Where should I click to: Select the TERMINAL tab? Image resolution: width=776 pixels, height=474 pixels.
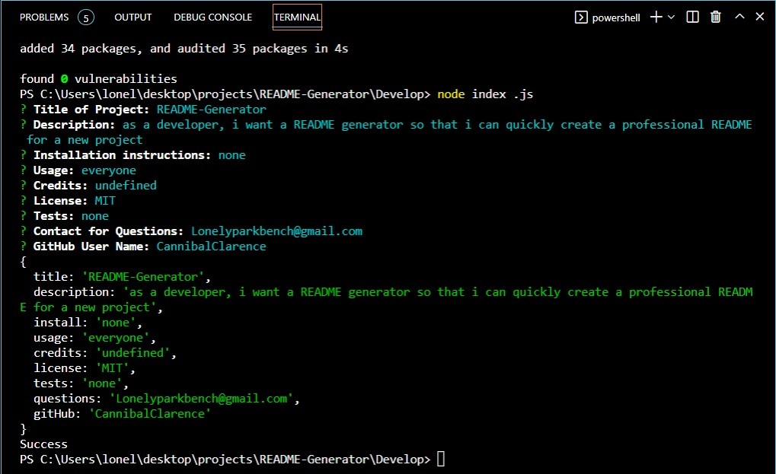tap(296, 16)
